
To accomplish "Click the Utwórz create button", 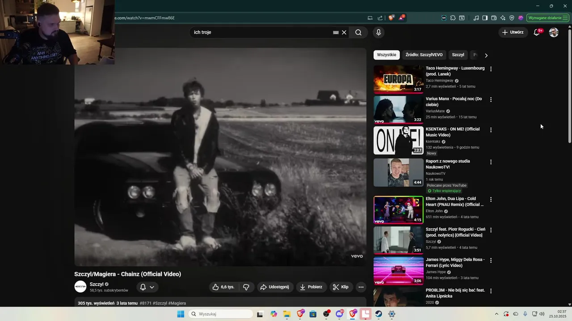I will (513, 32).
